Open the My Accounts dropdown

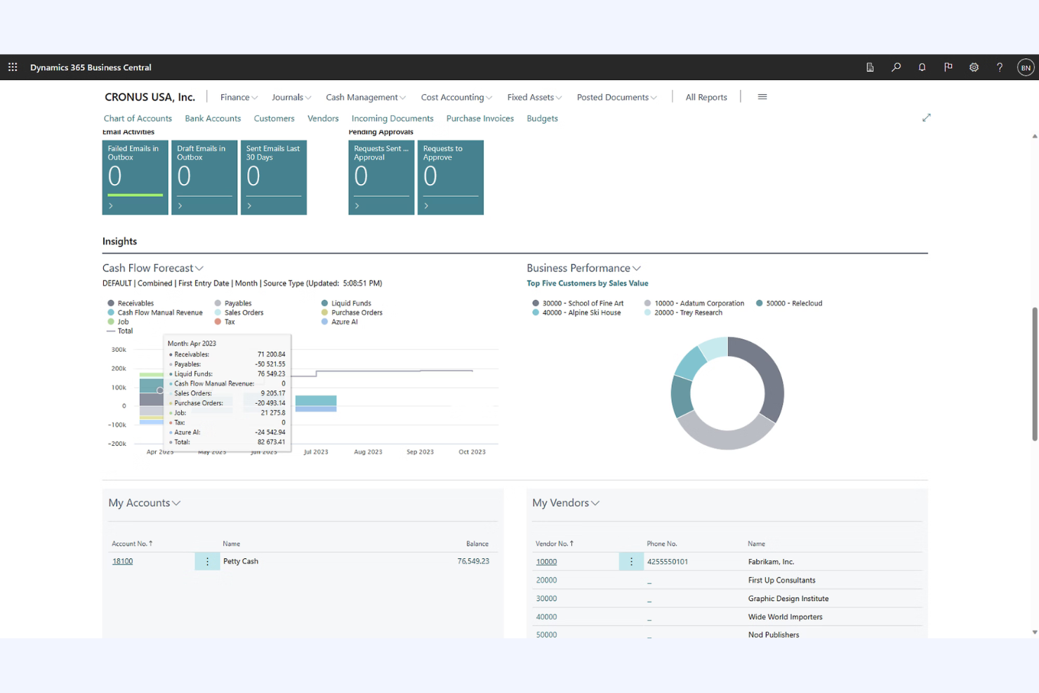pyautogui.click(x=178, y=503)
